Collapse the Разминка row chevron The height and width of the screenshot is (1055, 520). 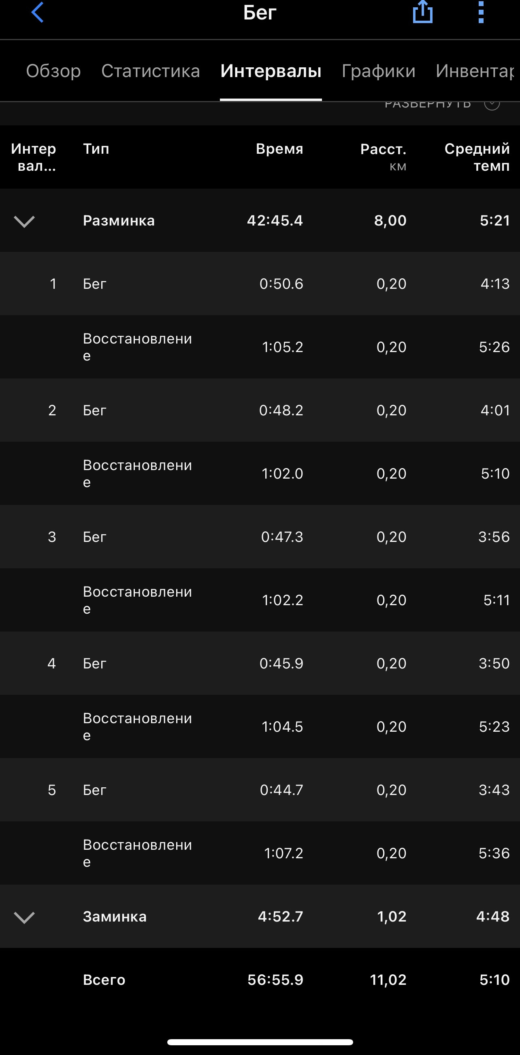(x=24, y=221)
